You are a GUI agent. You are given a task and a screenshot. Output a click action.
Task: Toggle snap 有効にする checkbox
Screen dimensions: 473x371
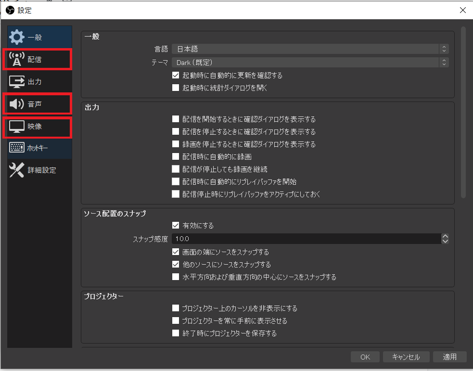[x=176, y=225]
